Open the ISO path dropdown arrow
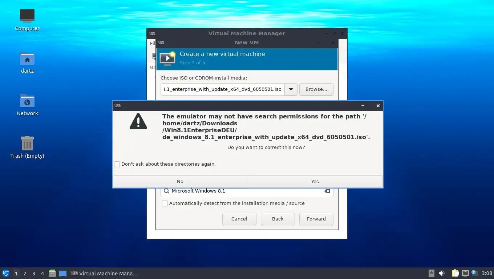Screen dimensions: 494x279 pos(291,89)
